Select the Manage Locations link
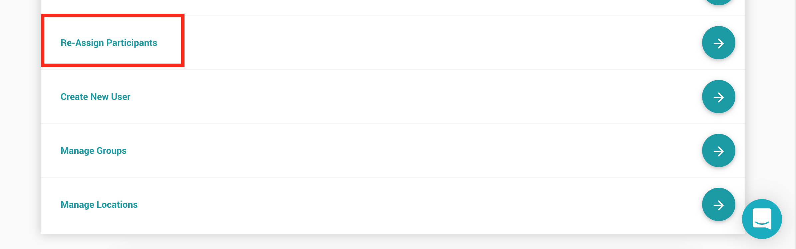 99,205
